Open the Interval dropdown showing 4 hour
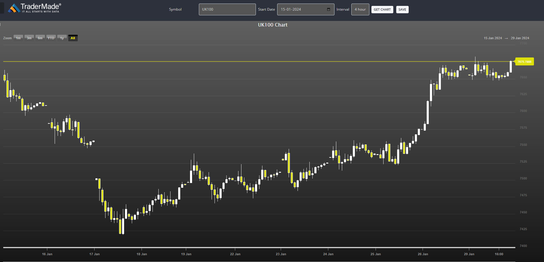This screenshot has width=544, height=262. click(x=360, y=9)
